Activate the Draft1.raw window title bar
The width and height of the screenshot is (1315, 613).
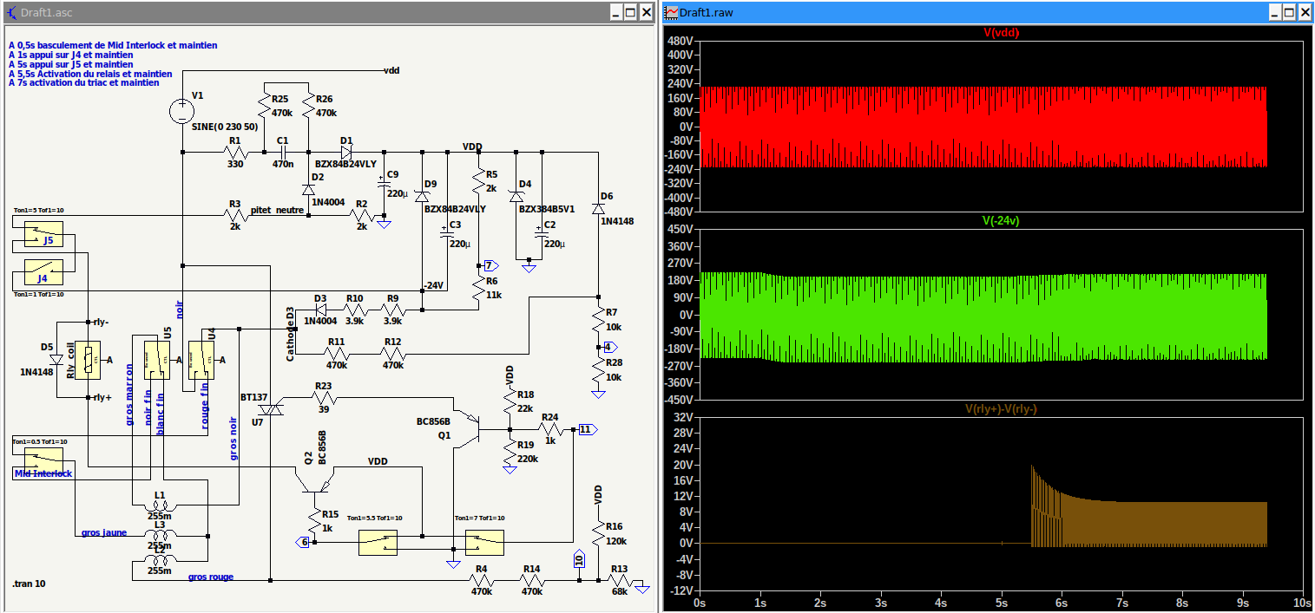coord(955,12)
